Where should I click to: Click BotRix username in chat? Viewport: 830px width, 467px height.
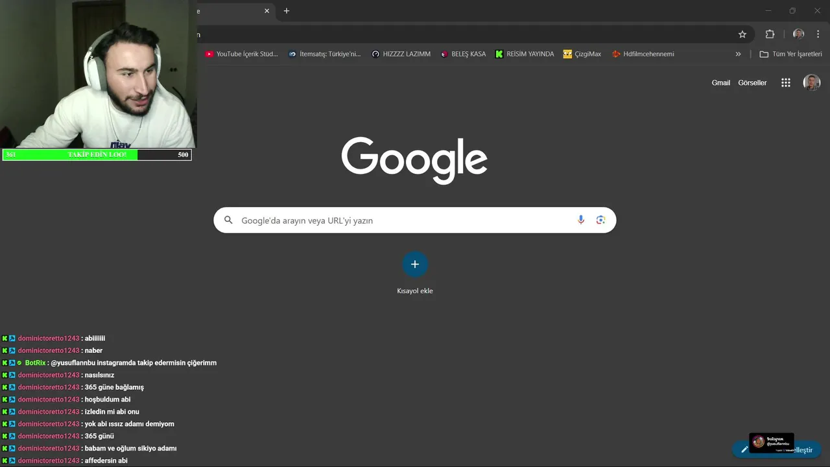(x=36, y=363)
